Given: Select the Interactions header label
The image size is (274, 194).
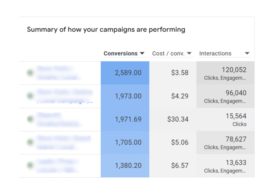Looking at the screenshot, I should tap(215, 53).
